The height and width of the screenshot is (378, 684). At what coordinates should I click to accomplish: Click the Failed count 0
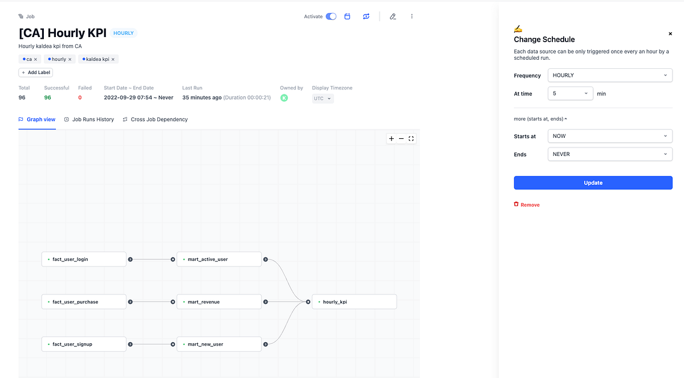point(80,97)
